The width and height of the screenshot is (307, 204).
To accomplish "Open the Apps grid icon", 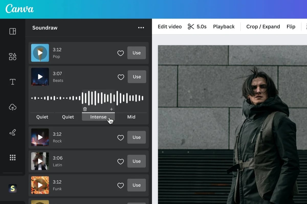I will pos(13,158).
